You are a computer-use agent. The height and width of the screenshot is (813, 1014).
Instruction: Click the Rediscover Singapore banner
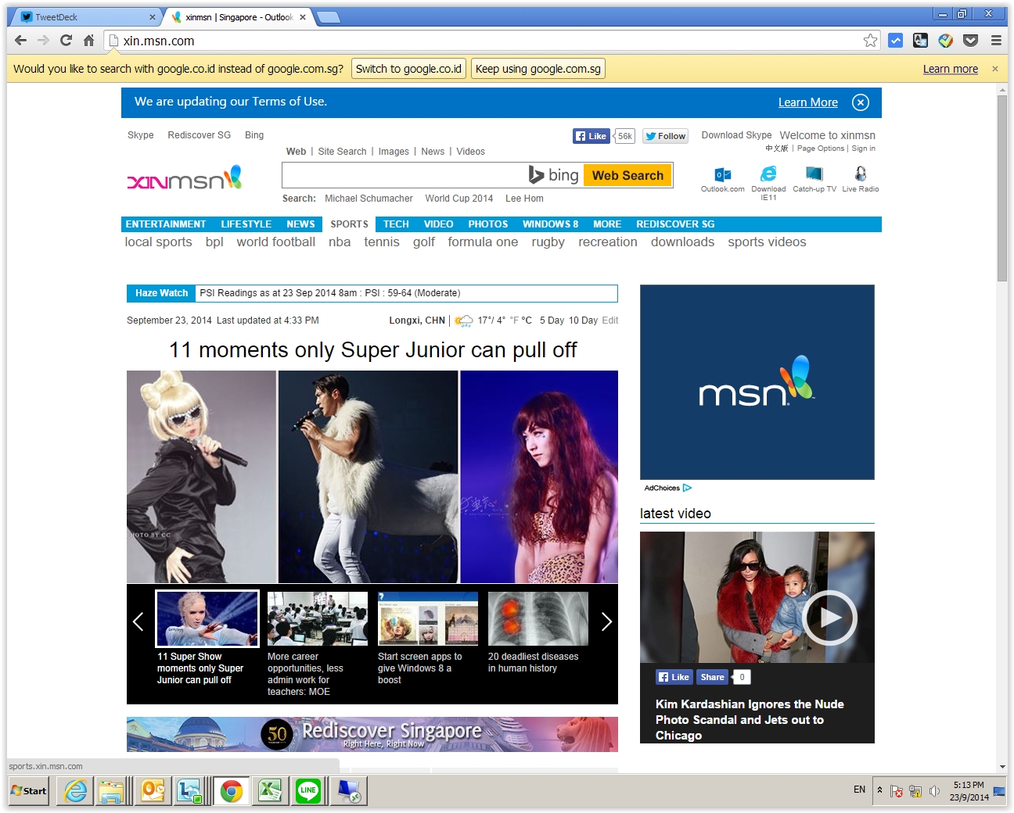coord(372,734)
